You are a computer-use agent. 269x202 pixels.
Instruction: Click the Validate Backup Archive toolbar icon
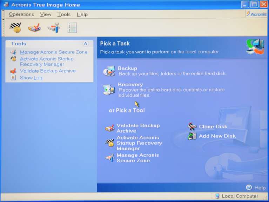pyautogui.click(x=34, y=27)
